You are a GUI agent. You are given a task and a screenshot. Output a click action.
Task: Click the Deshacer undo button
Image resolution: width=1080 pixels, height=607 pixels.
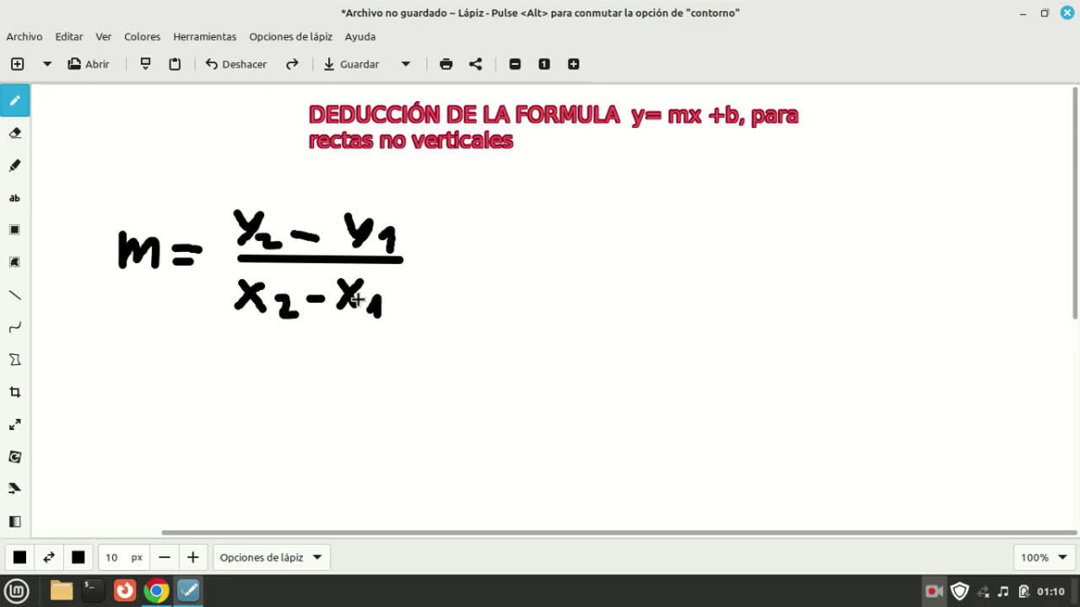pos(236,64)
